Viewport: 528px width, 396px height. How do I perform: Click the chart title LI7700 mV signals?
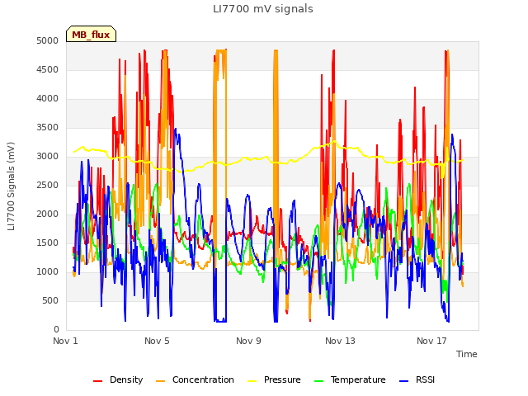(263, 9)
